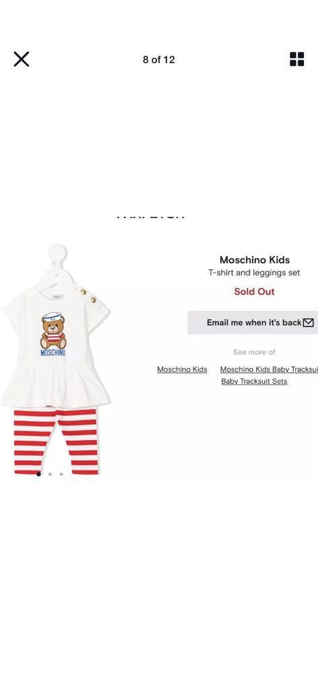Tap the T-shirt and leggings set description
The width and height of the screenshot is (318, 688).
click(x=254, y=273)
